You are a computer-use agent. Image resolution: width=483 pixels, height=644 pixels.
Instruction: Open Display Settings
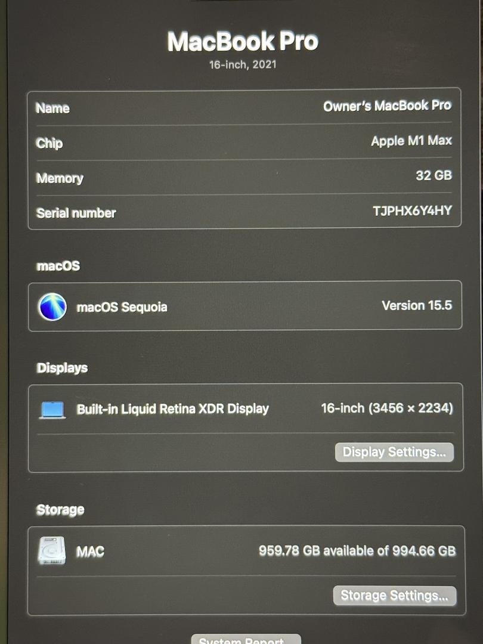394,452
